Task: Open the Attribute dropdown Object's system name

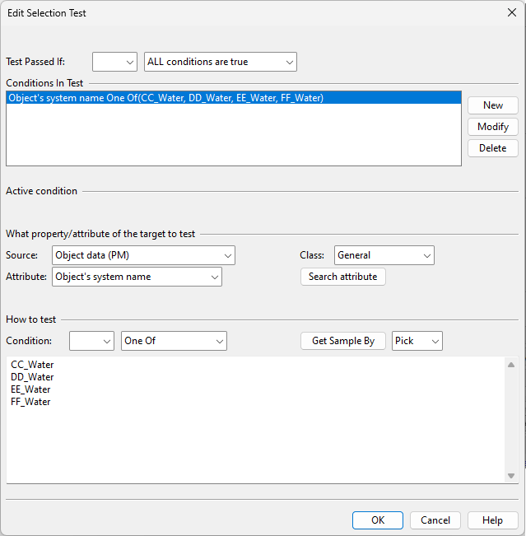Action: coord(137,277)
